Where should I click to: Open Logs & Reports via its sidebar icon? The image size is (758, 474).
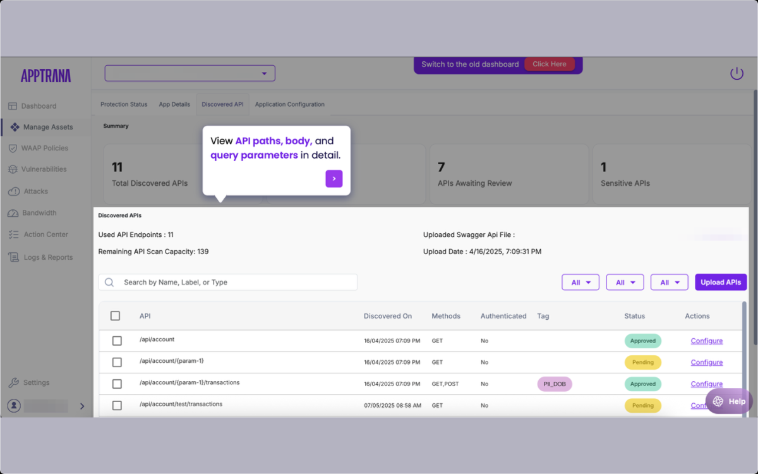point(13,257)
